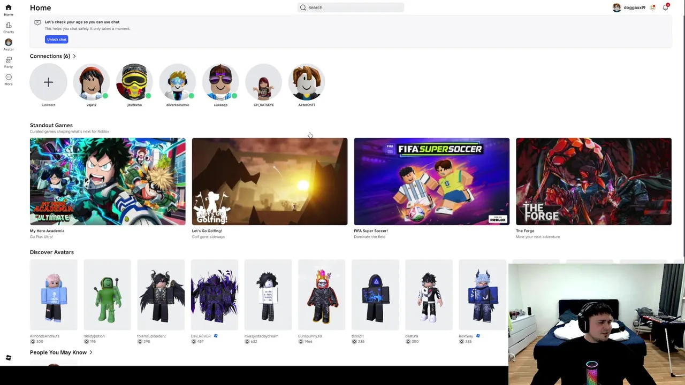Click the Standout Games heading
The height and width of the screenshot is (385, 685).
tap(51, 125)
